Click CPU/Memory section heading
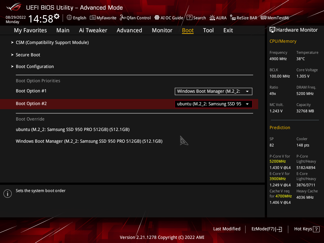 click(283, 41)
